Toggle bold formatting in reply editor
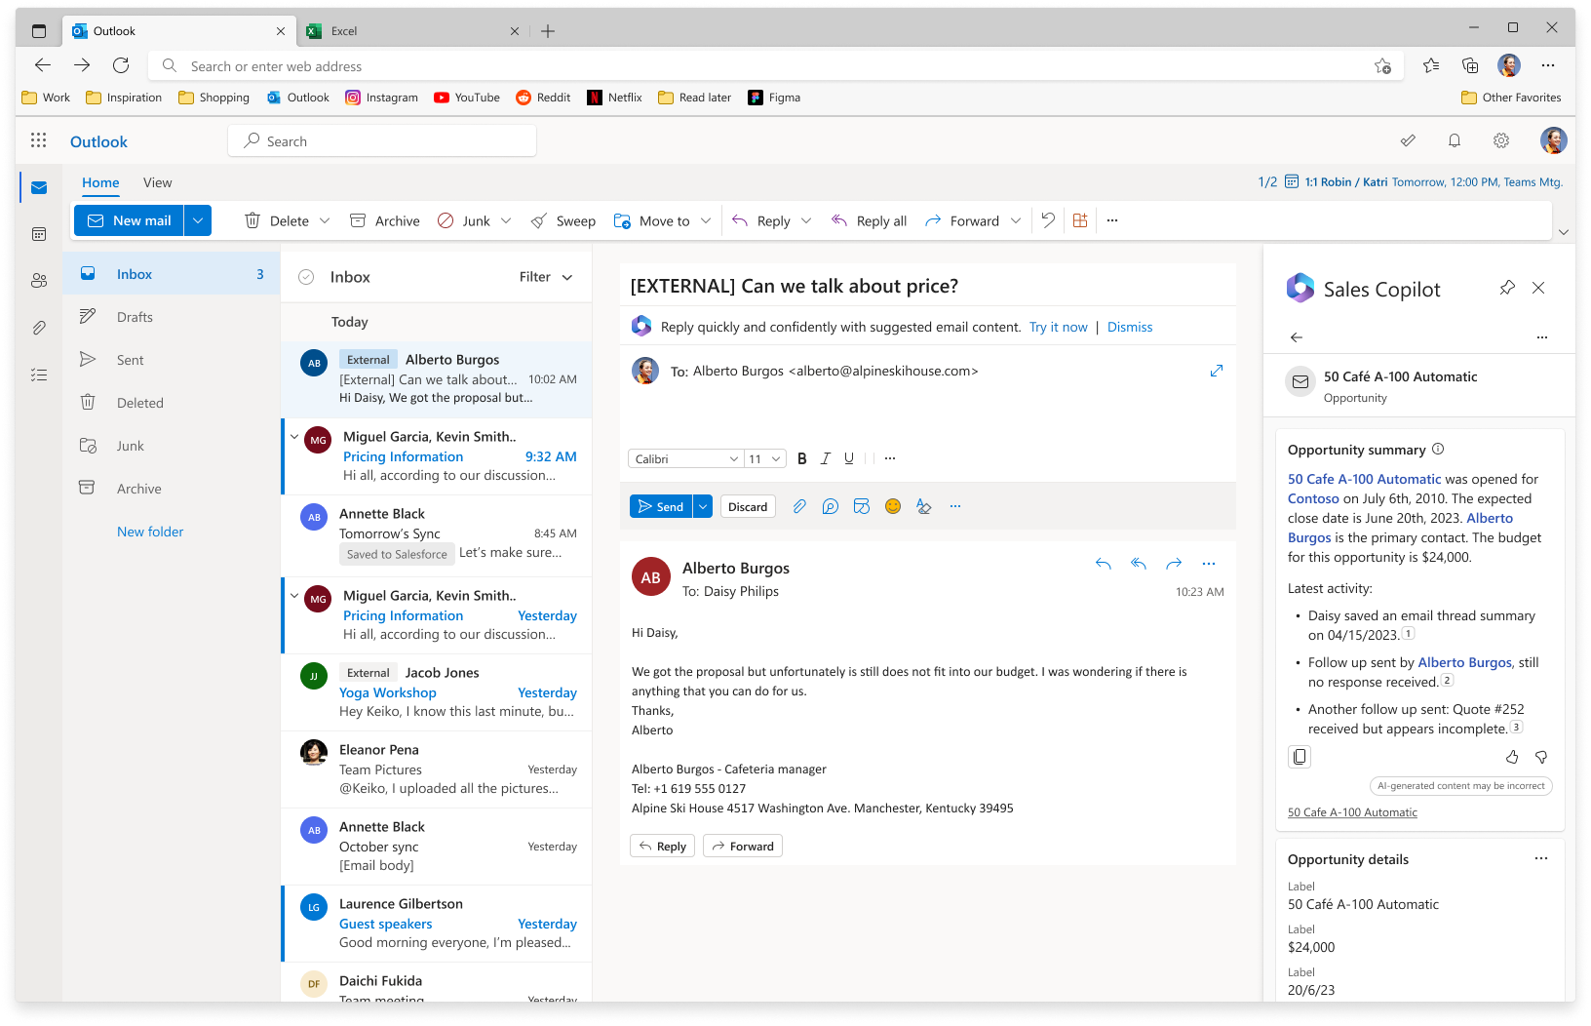1591x1026 pixels. click(x=801, y=458)
